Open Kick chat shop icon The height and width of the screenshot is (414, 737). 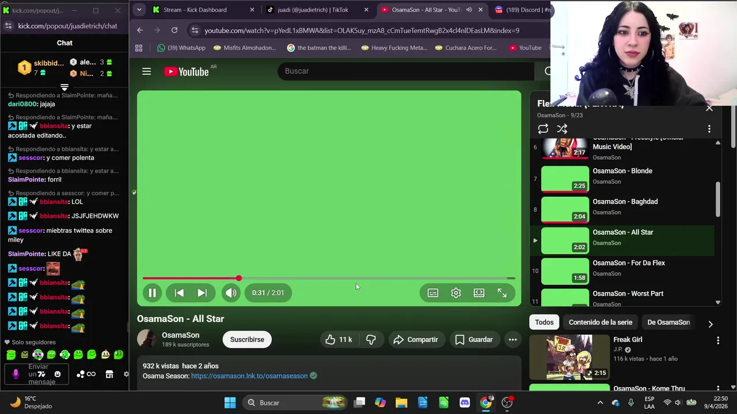(x=109, y=374)
